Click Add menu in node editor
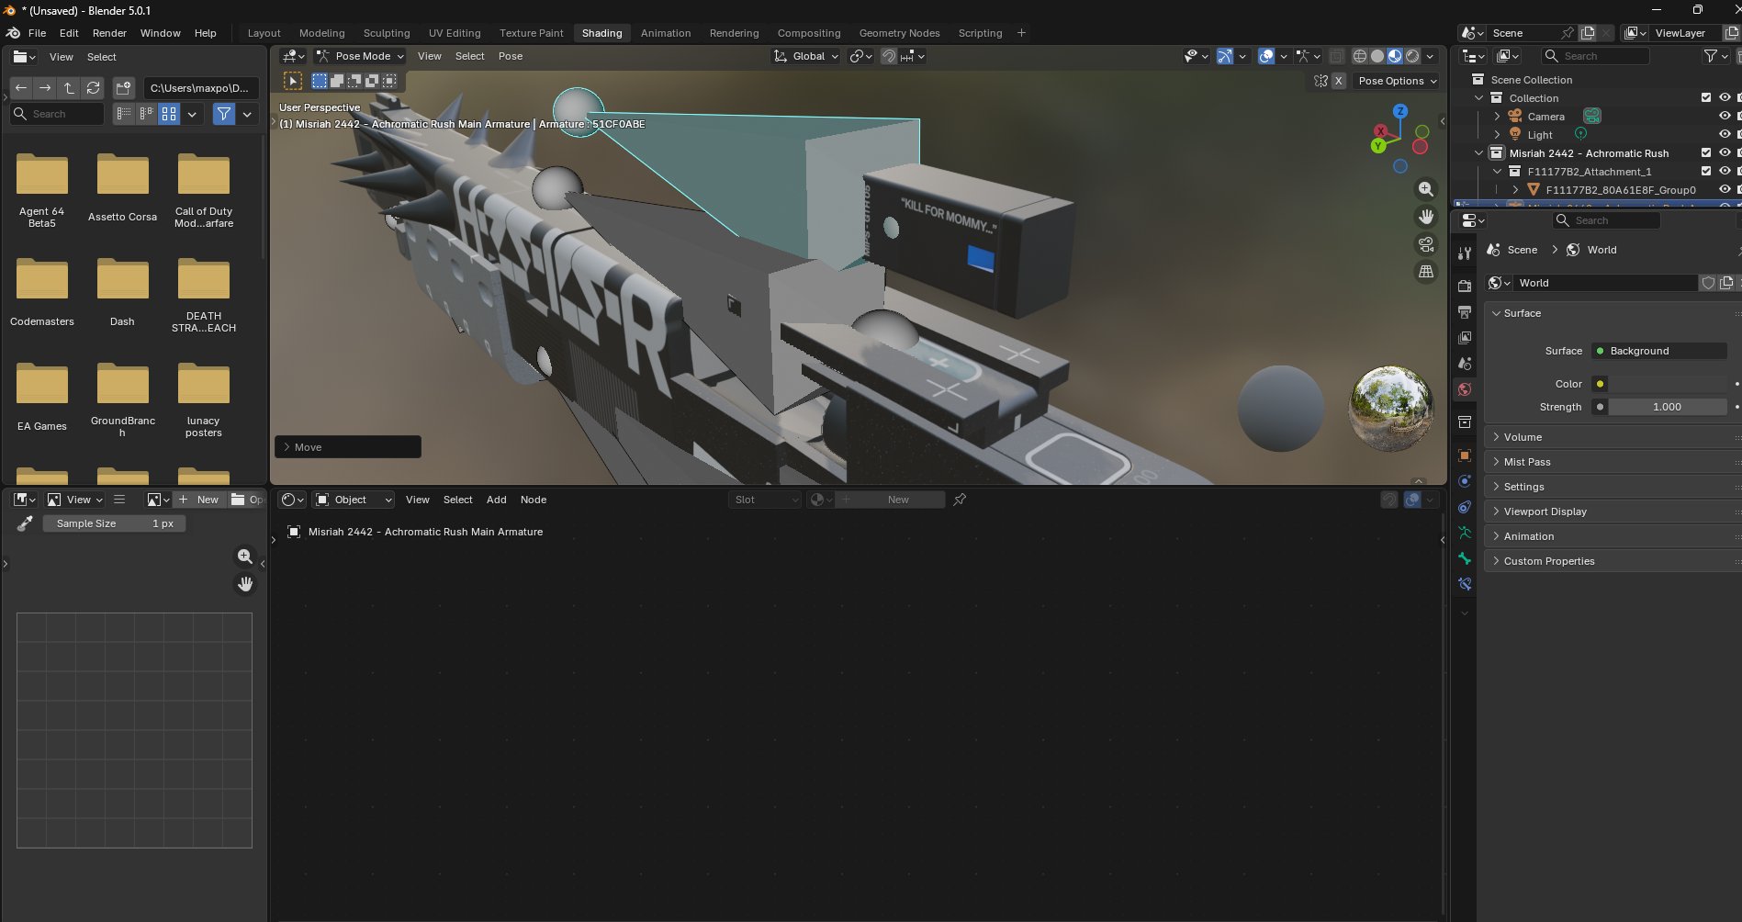This screenshot has height=922, width=1742. (x=496, y=500)
